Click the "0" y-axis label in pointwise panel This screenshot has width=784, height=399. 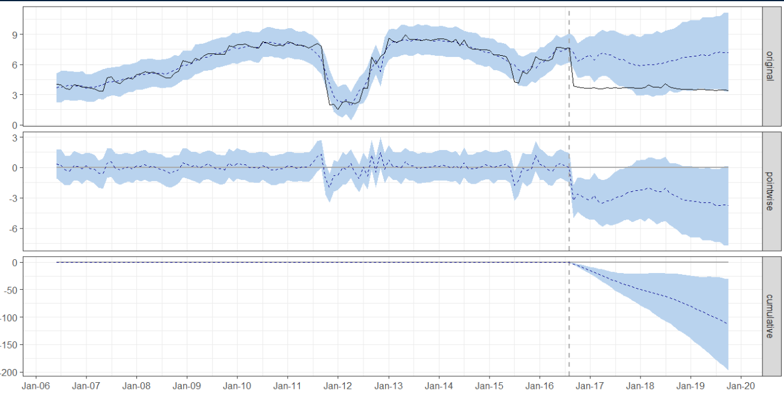coord(13,166)
